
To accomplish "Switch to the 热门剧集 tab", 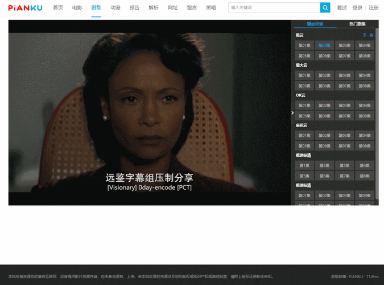I will pos(357,24).
